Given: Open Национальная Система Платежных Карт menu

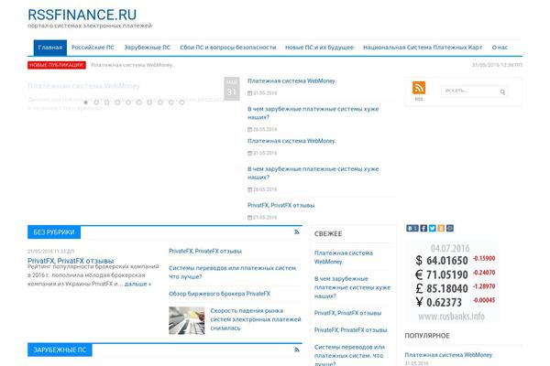Looking at the screenshot, I should (423, 48).
